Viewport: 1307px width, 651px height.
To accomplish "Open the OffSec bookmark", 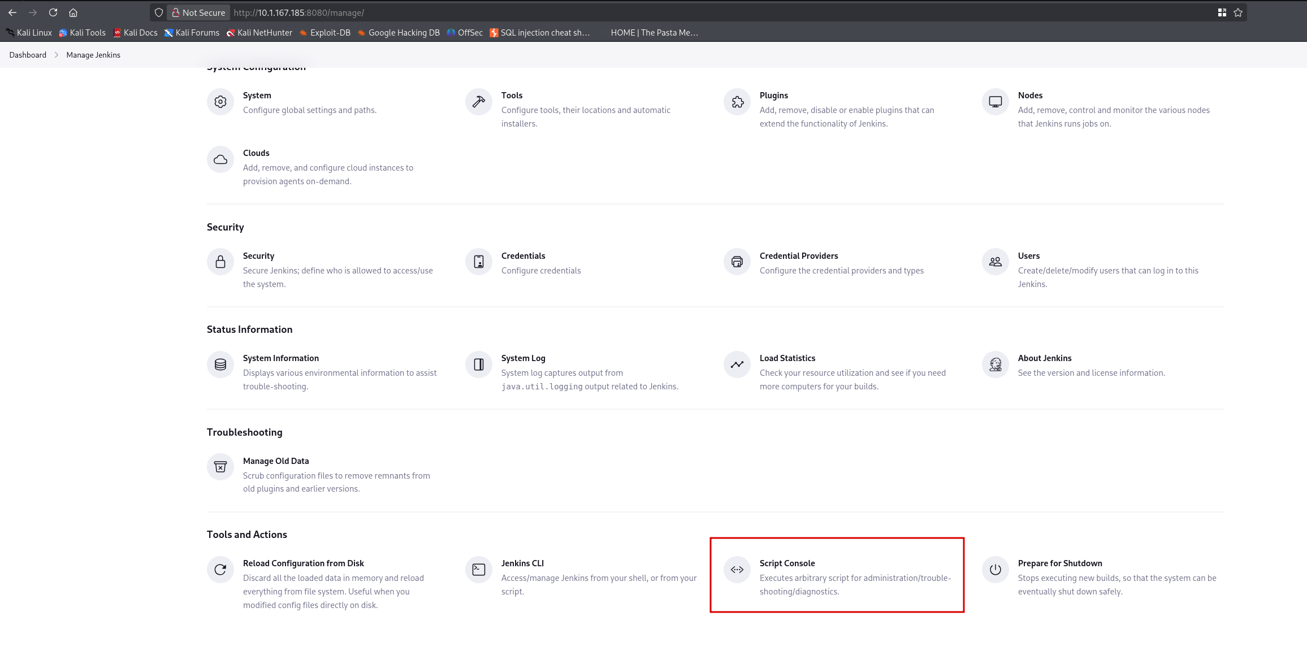I will (x=465, y=33).
